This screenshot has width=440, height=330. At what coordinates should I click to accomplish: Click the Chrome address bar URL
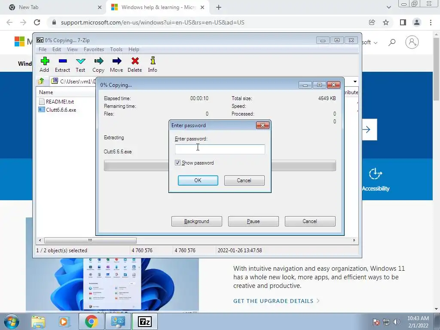pyautogui.click(x=153, y=22)
